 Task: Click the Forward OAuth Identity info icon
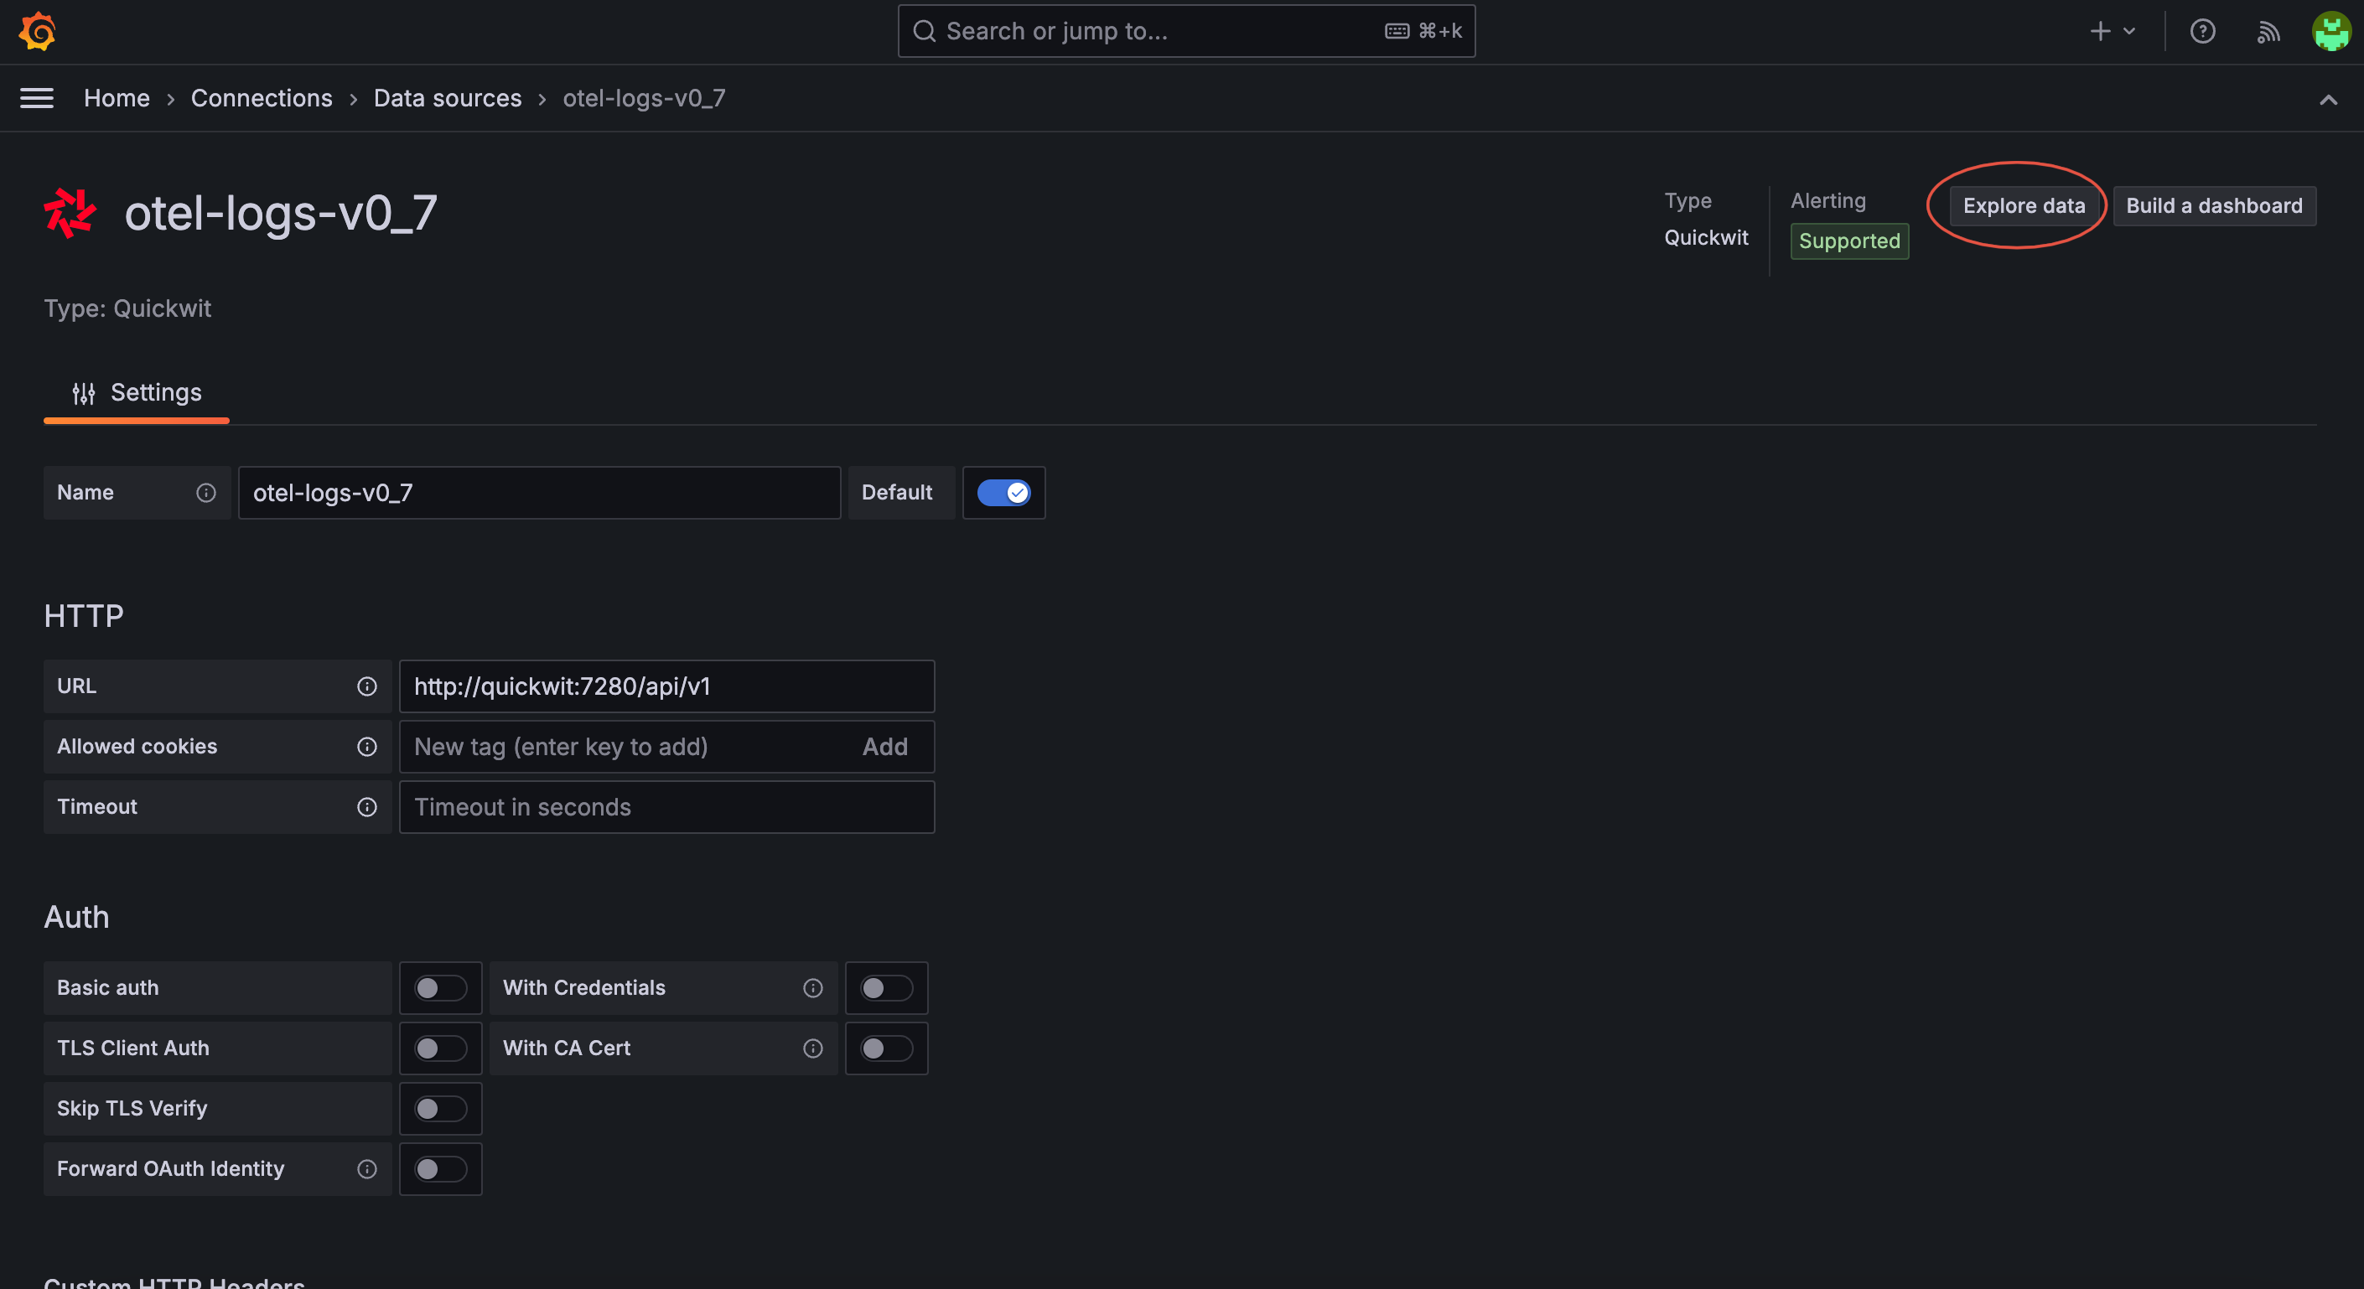point(367,1169)
